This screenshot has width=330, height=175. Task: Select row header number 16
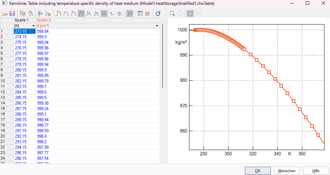(7, 114)
